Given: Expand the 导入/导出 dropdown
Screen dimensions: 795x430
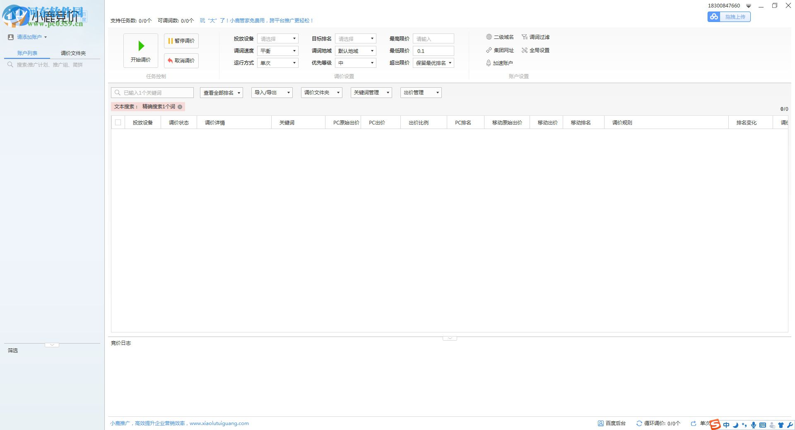Looking at the screenshot, I should [272, 93].
